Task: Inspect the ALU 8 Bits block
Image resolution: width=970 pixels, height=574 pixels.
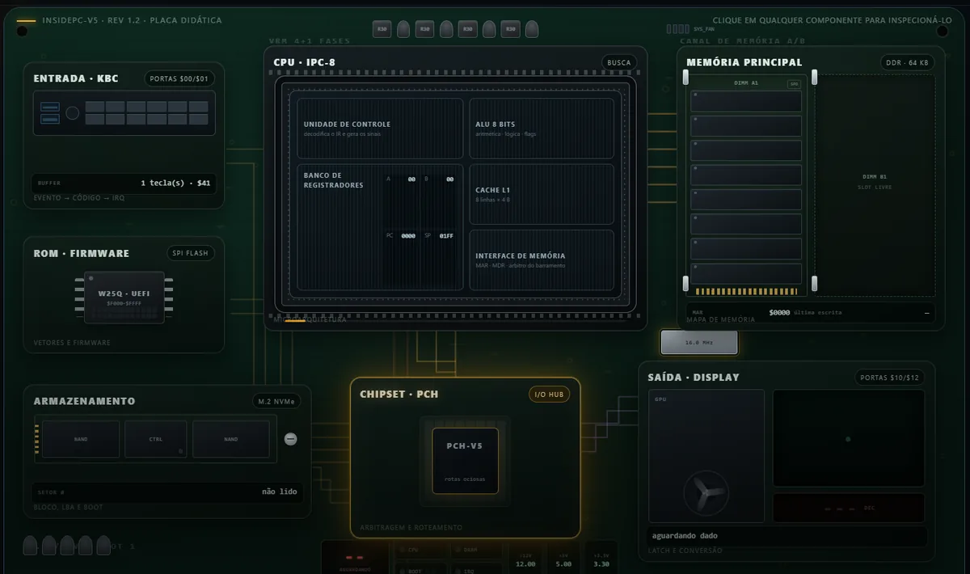Action: pos(542,129)
